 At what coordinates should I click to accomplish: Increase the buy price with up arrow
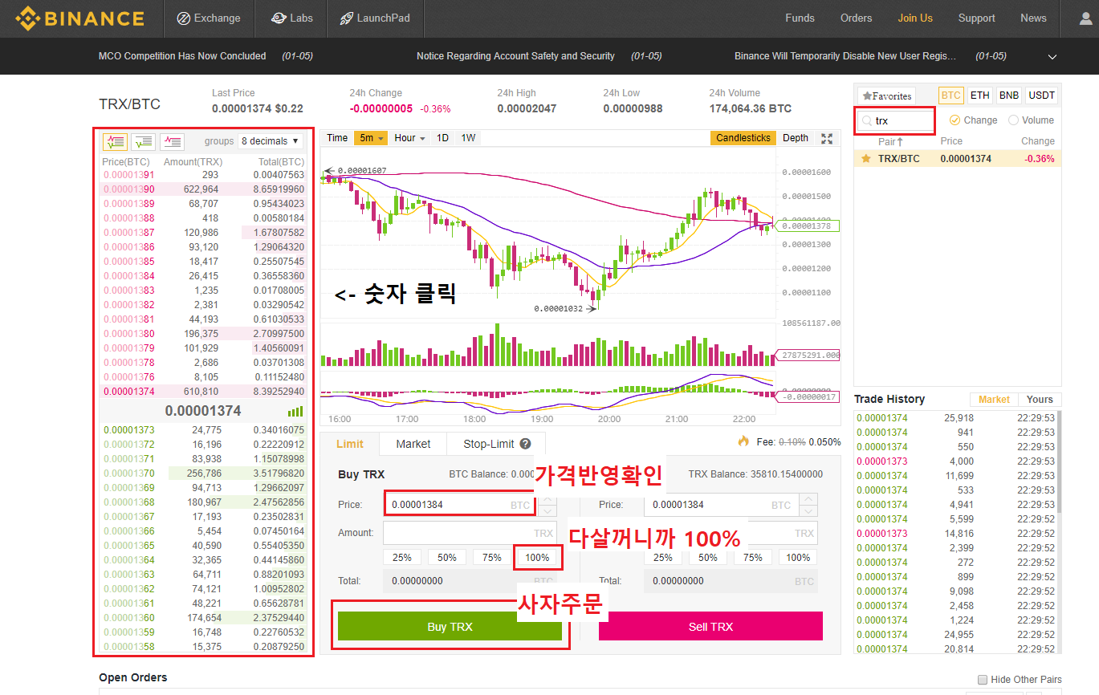point(547,499)
